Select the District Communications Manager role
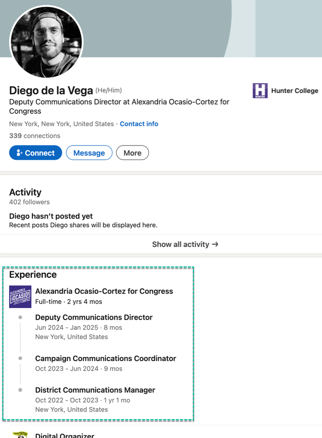Viewport: 322px width, 438px height. tap(95, 390)
